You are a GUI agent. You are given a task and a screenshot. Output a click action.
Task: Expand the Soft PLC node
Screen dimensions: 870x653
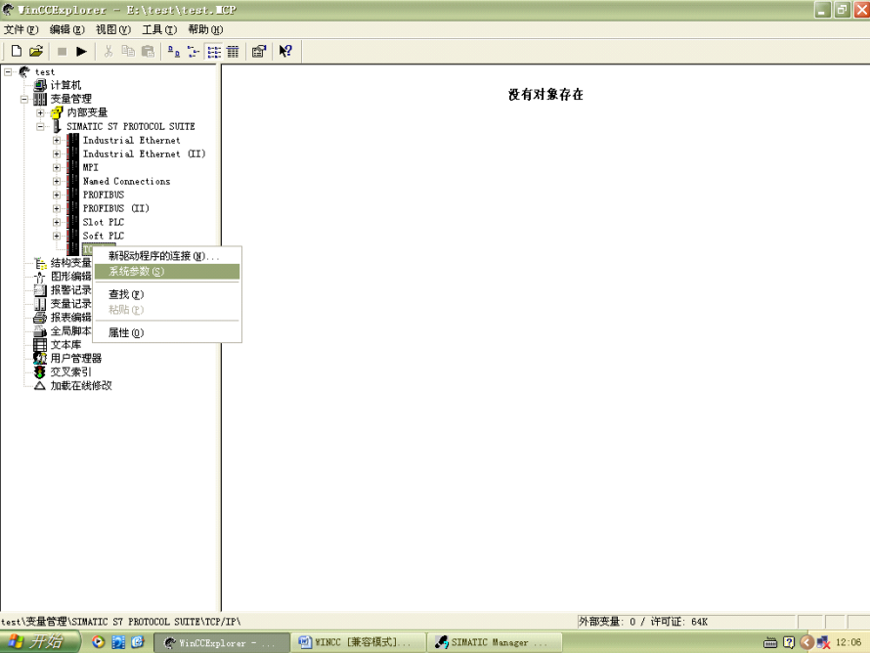57,236
